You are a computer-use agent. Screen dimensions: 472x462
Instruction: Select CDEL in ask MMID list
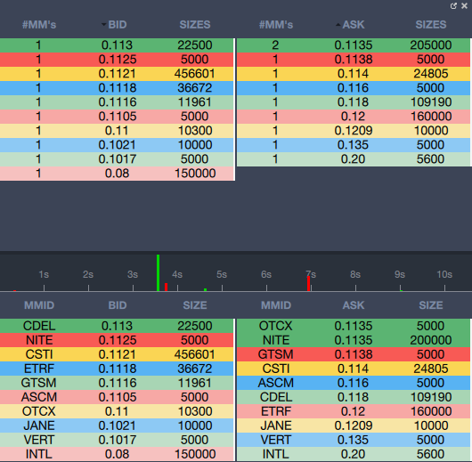276,397
